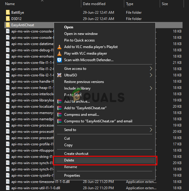Click the 17 KB size cell

click(177, 144)
